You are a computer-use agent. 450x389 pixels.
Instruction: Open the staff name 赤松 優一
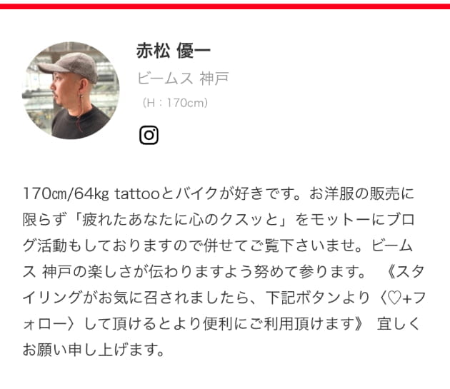[x=174, y=51]
